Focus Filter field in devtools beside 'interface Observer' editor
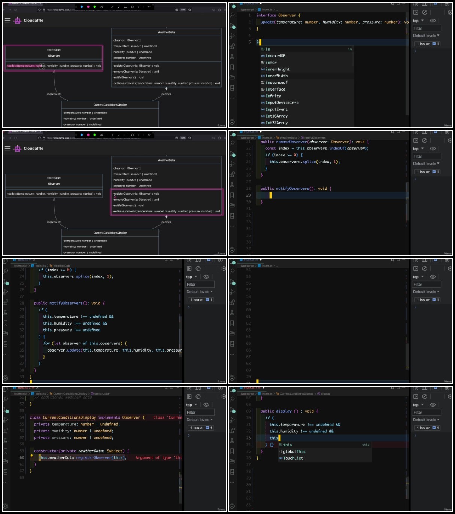This screenshot has width=455, height=514. (x=427, y=28)
